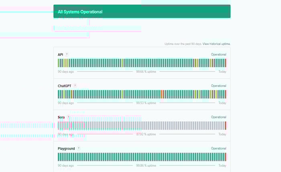Click the Sora component name

(x=61, y=117)
